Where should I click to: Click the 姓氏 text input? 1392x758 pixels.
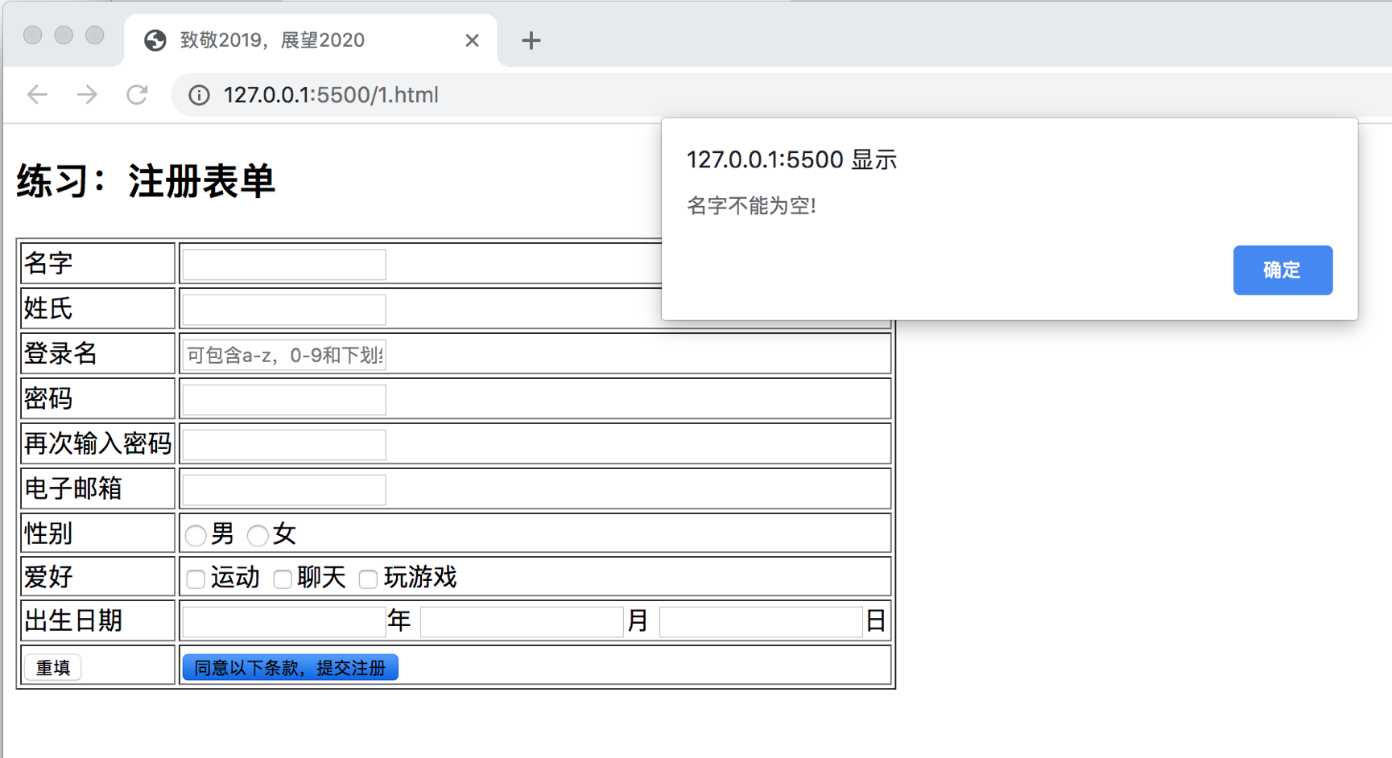coord(284,310)
